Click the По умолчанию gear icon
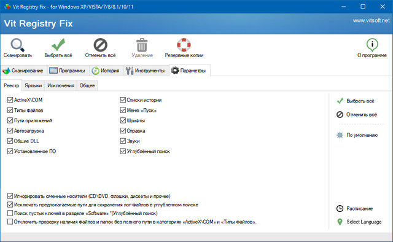The height and width of the screenshot is (242, 393). [x=340, y=135]
